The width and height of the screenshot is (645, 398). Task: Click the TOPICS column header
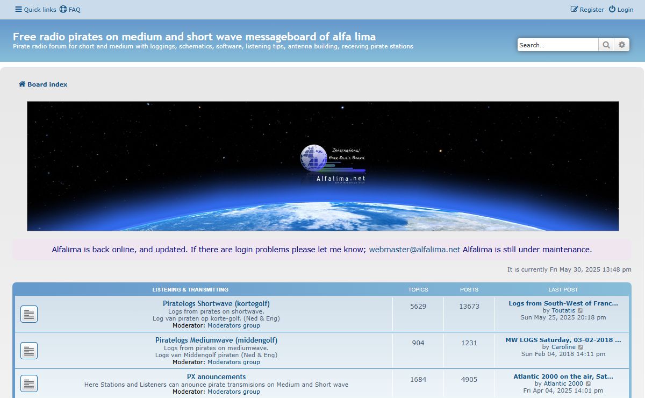pyautogui.click(x=418, y=289)
